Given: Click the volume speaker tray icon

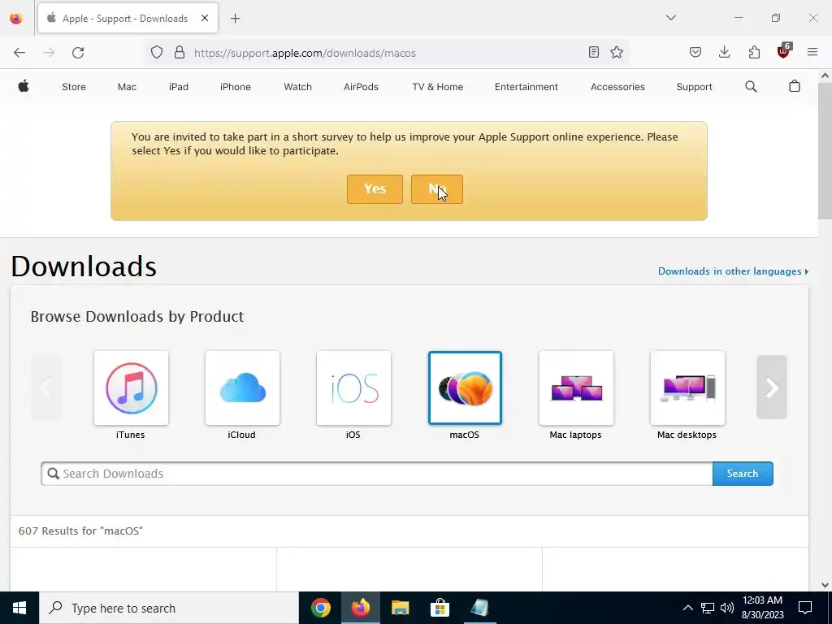Looking at the screenshot, I should (x=727, y=608).
